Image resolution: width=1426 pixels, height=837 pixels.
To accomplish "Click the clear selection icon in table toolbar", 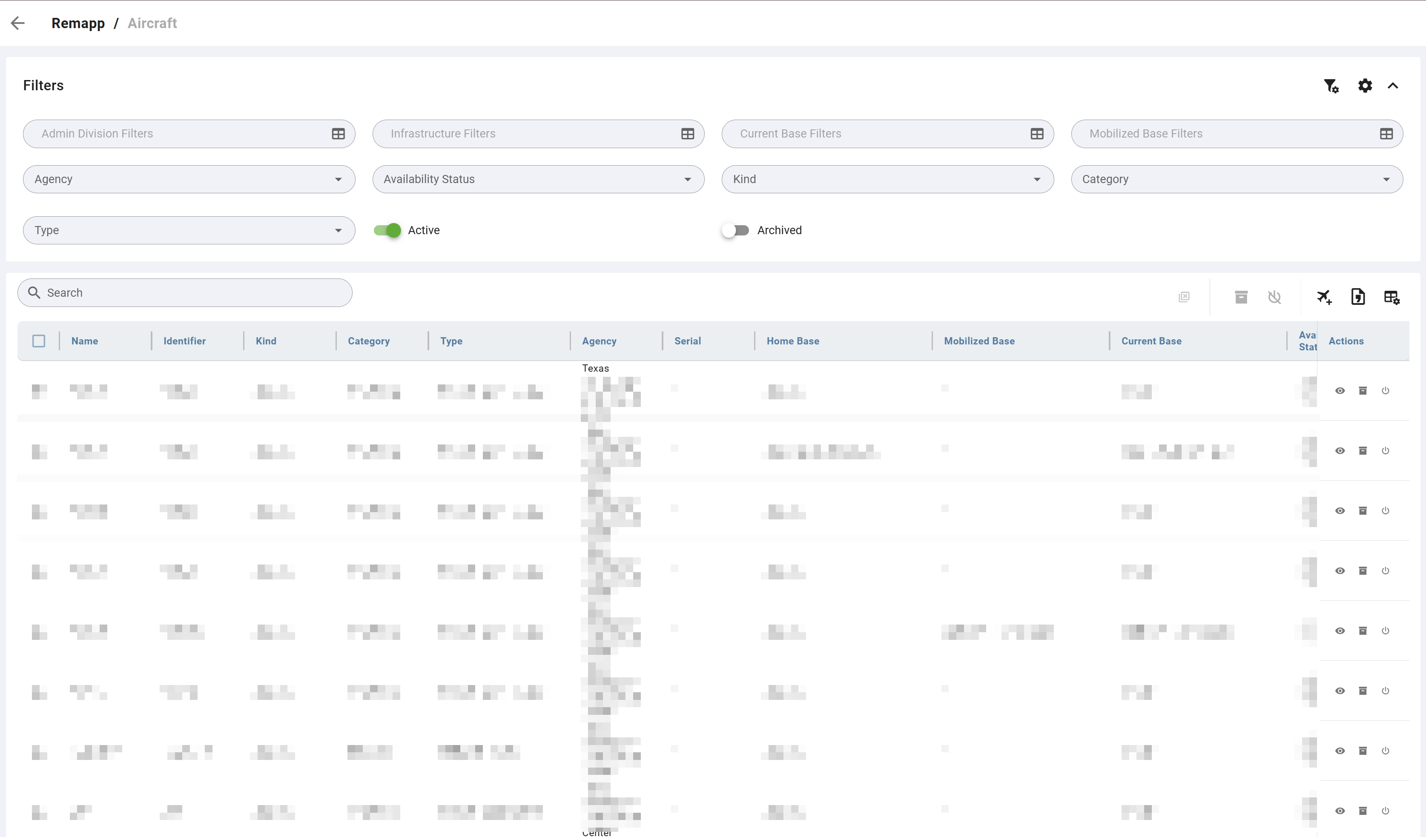I will (x=1184, y=297).
